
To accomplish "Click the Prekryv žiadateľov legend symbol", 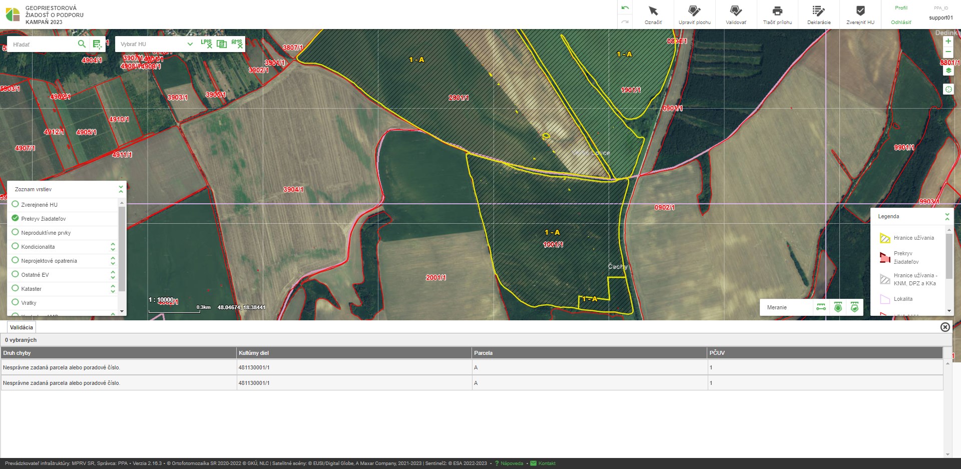I will point(885,257).
